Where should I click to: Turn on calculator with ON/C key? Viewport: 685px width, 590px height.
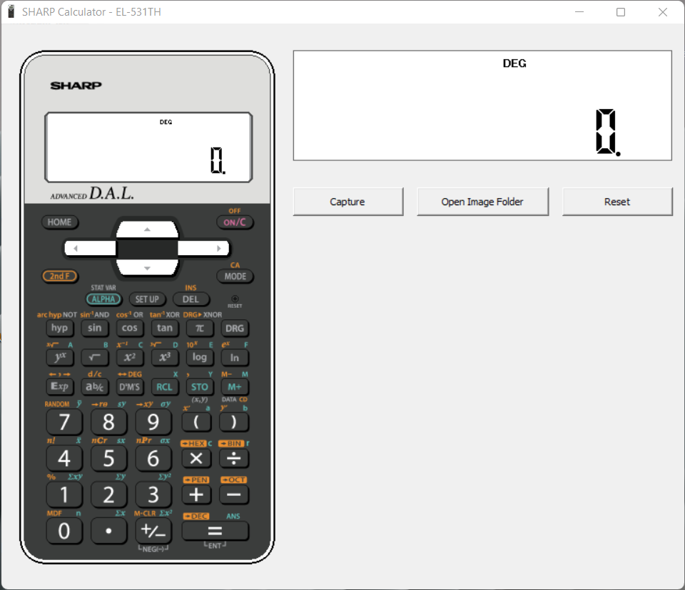coord(235,222)
